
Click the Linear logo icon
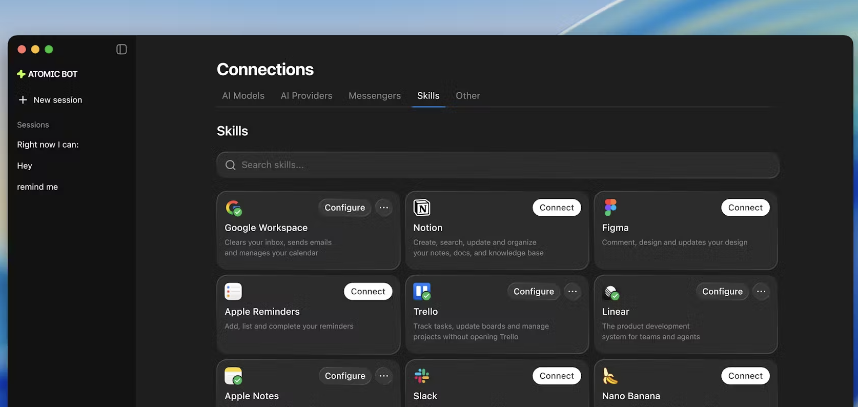click(x=611, y=292)
